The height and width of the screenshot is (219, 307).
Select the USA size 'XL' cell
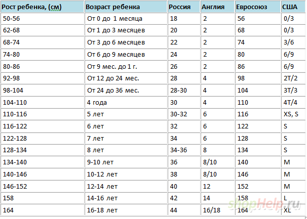[x=293, y=210]
